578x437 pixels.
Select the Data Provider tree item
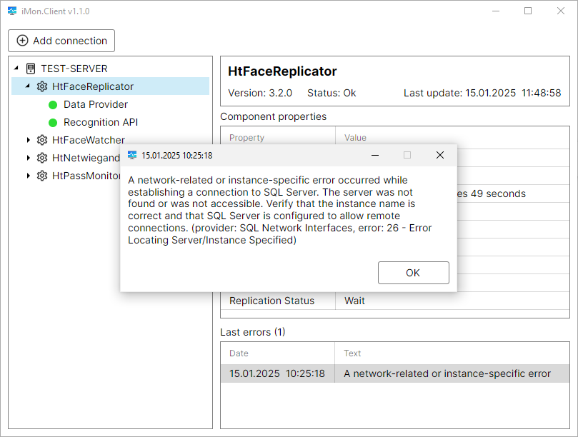tap(95, 104)
